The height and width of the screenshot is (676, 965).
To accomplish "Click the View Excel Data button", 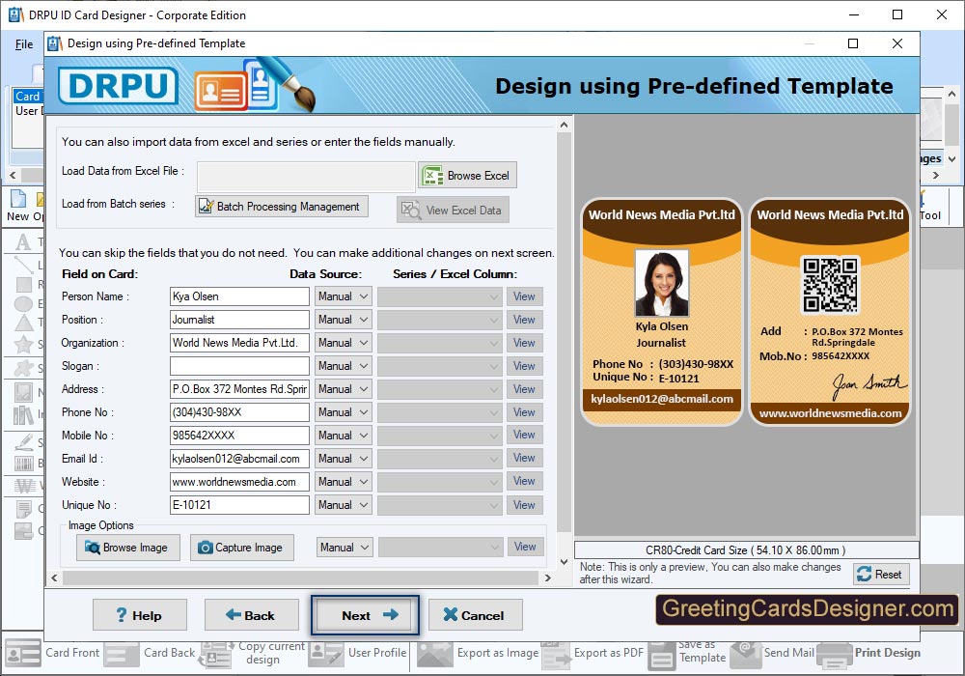I will point(453,210).
